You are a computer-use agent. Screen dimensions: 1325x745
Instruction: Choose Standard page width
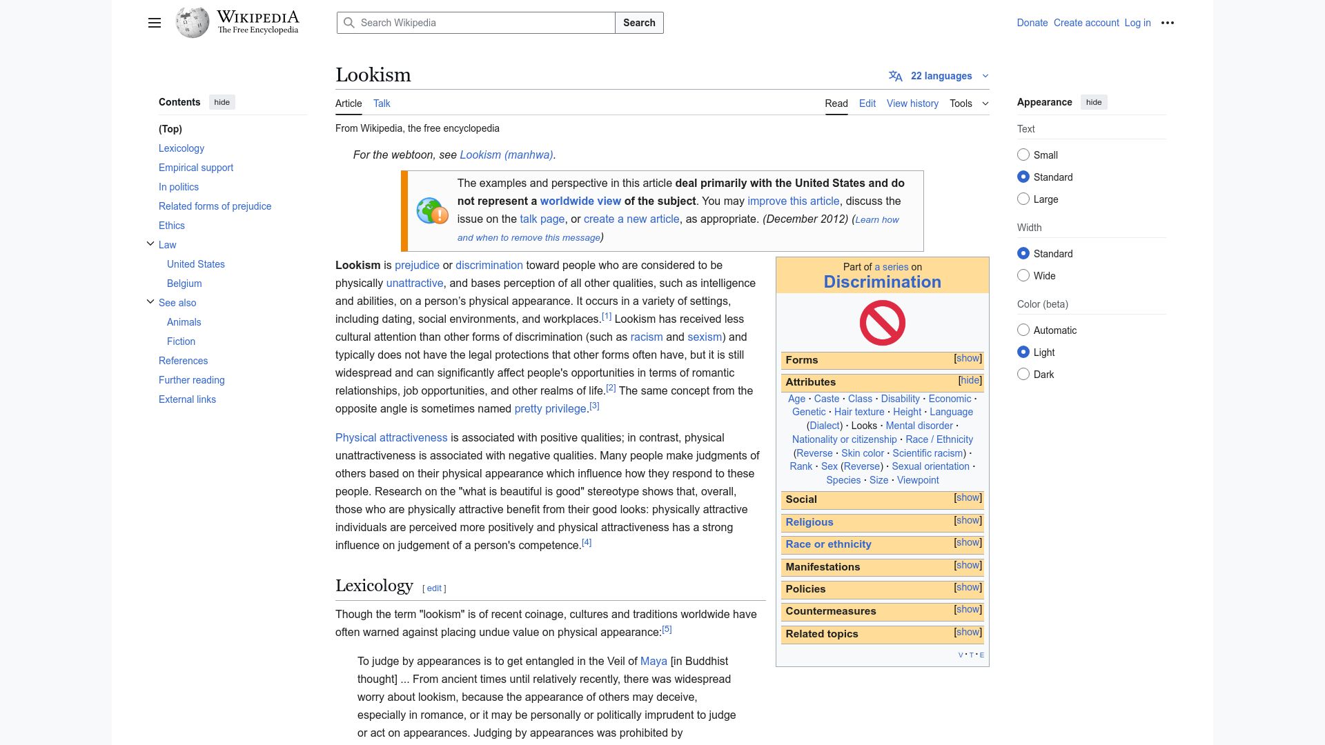coord(1023,254)
